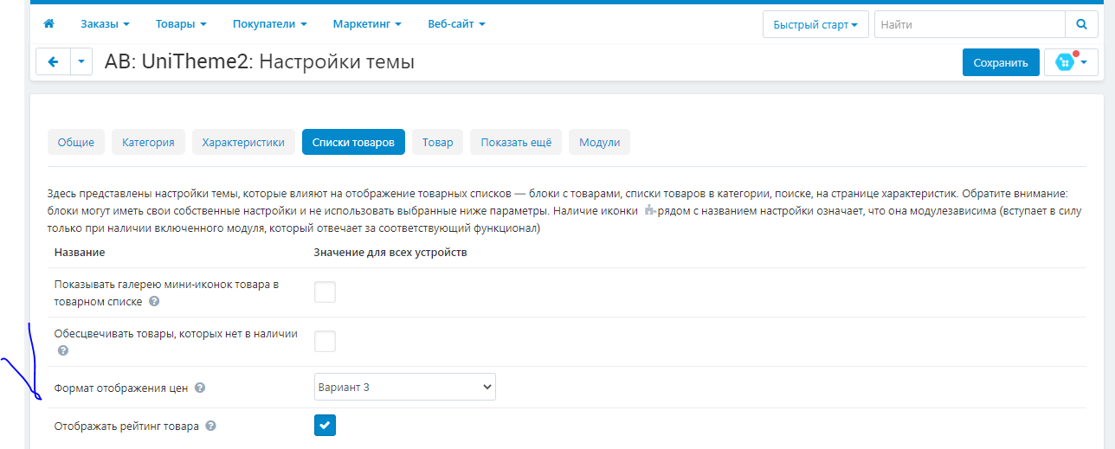
Task: Open the Формат отображения цен dropdown
Action: click(404, 388)
